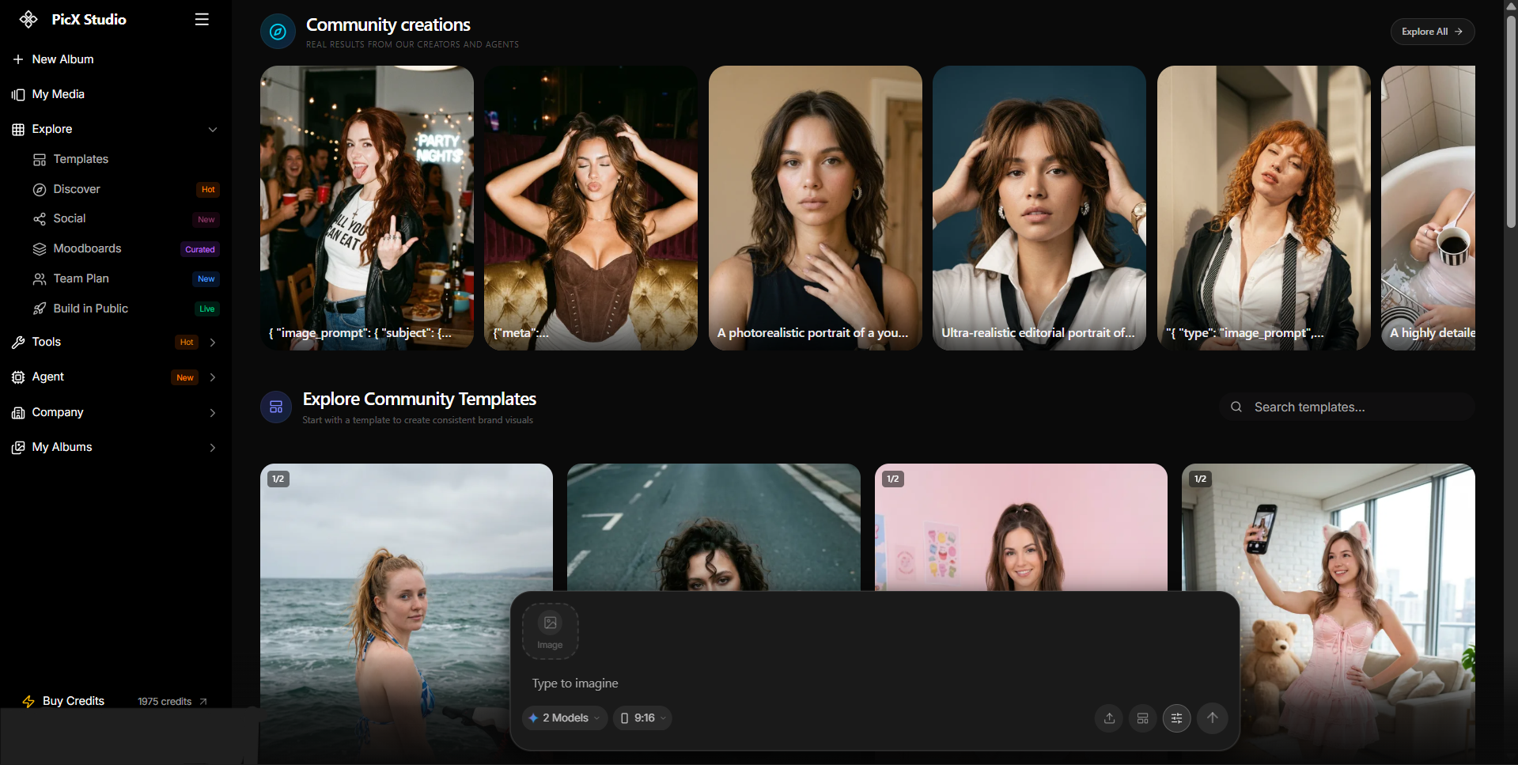The image size is (1518, 765).
Task: Open the 2 Models dropdown
Action: [x=565, y=718]
